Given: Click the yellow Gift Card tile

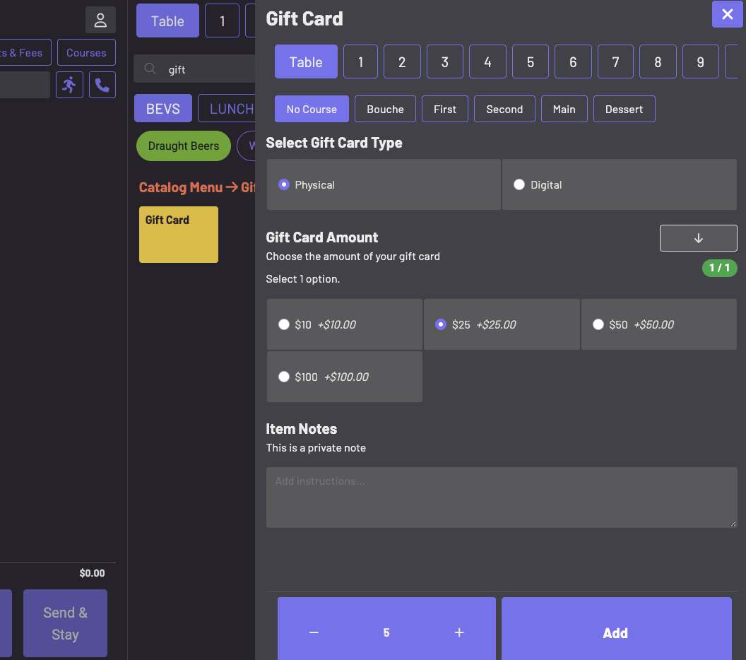Looking at the screenshot, I should click(x=179, y=235).
